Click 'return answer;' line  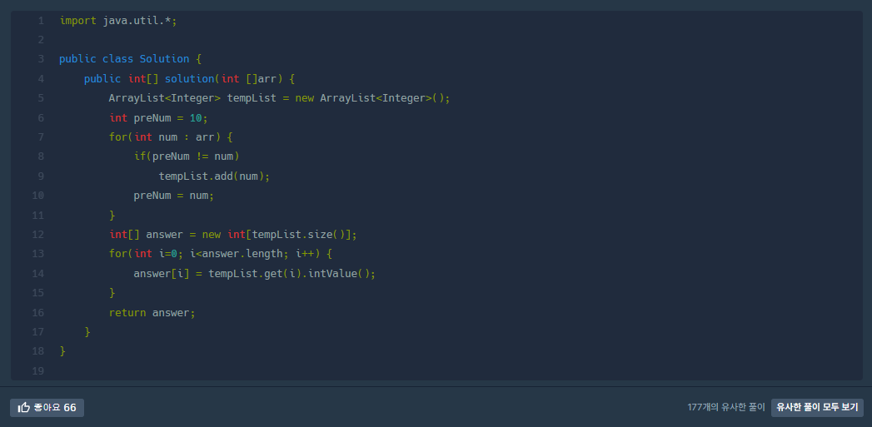(152, 312)
